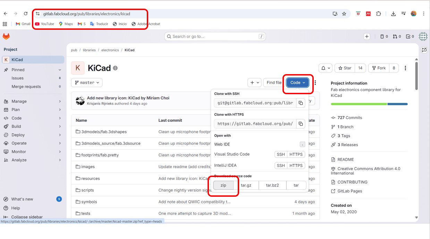Open the merge requests counter icon

point(397,36)
